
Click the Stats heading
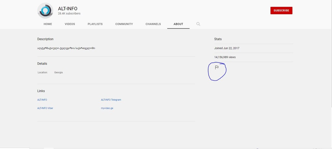pos(218,39)
